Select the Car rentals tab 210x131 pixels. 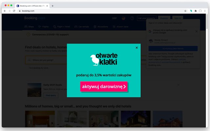tap(82, 27)
